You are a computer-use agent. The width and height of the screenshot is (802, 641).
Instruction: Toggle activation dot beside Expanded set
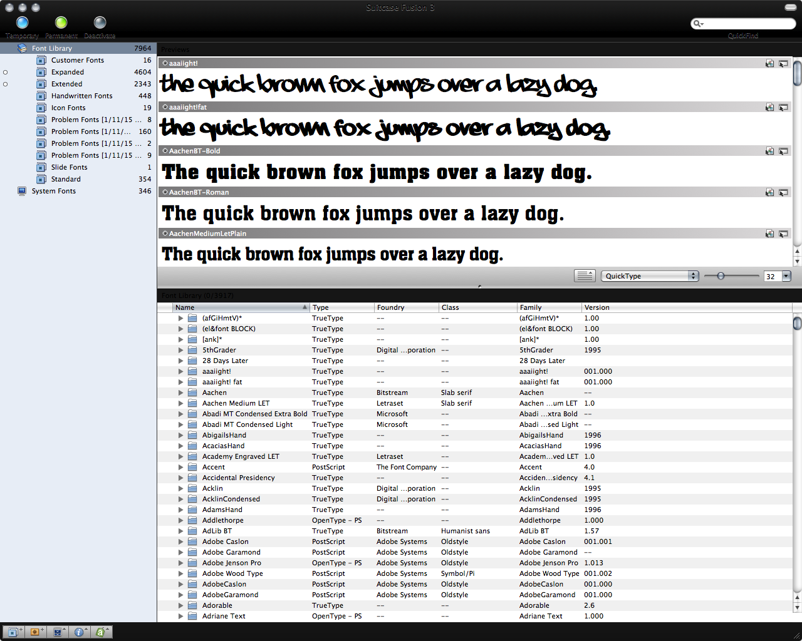[x=6, y=72]
